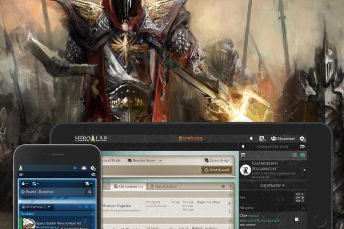344x229 pixels.
Task: Open the Pathfinder game system logo
Action: coord(191,139)
